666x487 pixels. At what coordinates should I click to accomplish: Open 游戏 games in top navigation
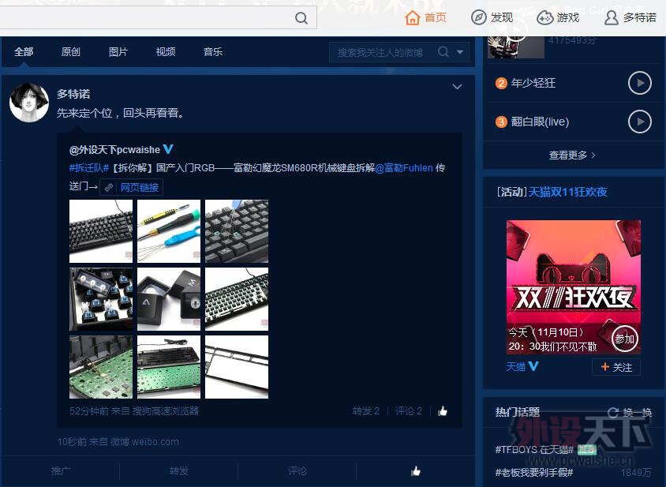[x=558, y=17]
